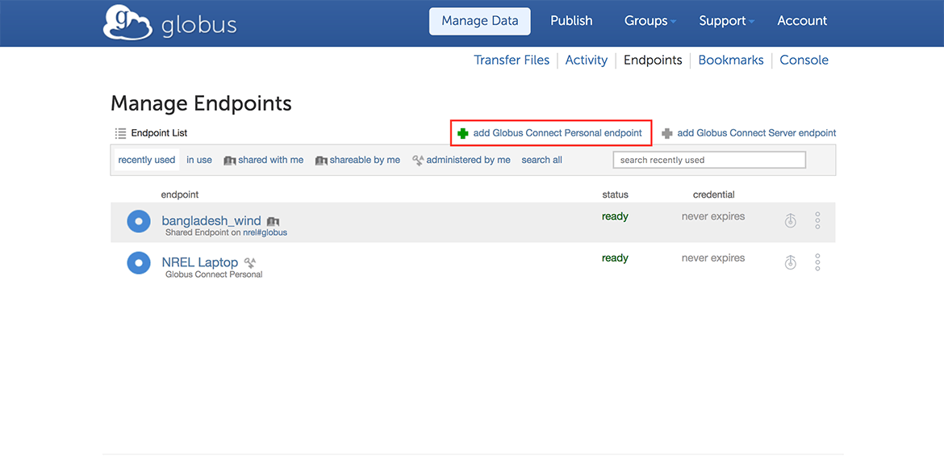
Task: Open the three-dot menu for NREL Laptop
Action: (x=817, y=262)
